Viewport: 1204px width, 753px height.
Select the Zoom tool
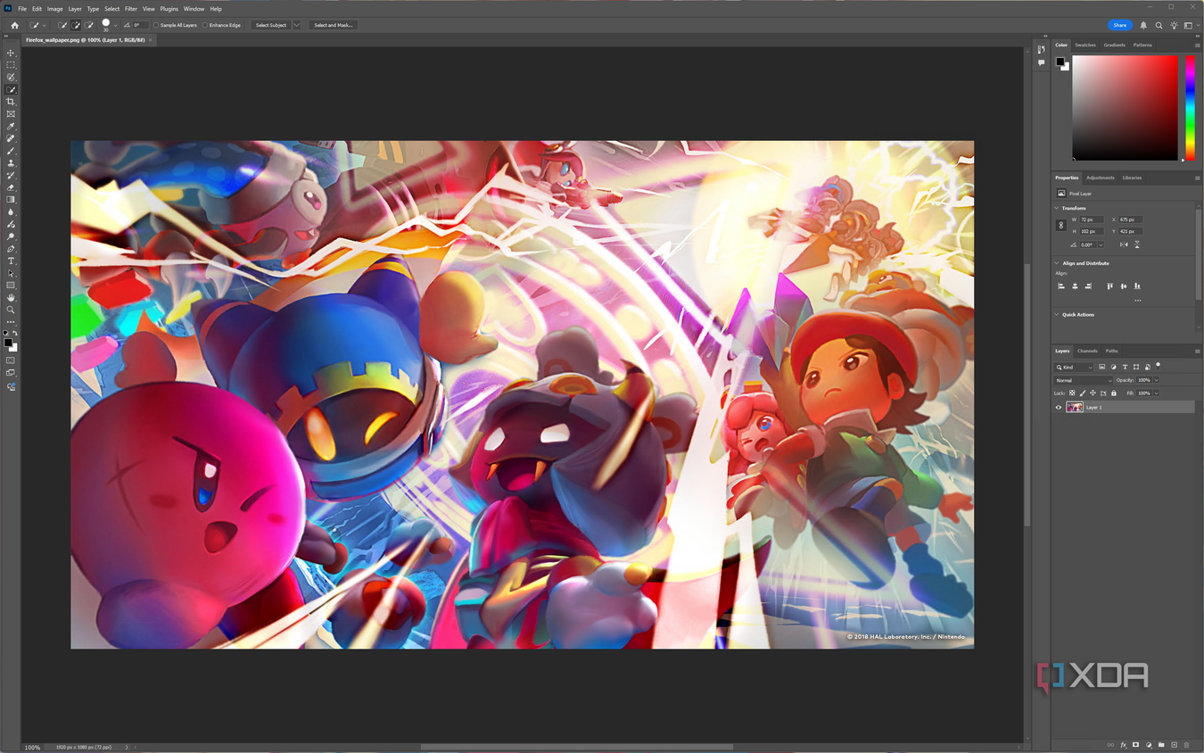(x=11, y=310)
